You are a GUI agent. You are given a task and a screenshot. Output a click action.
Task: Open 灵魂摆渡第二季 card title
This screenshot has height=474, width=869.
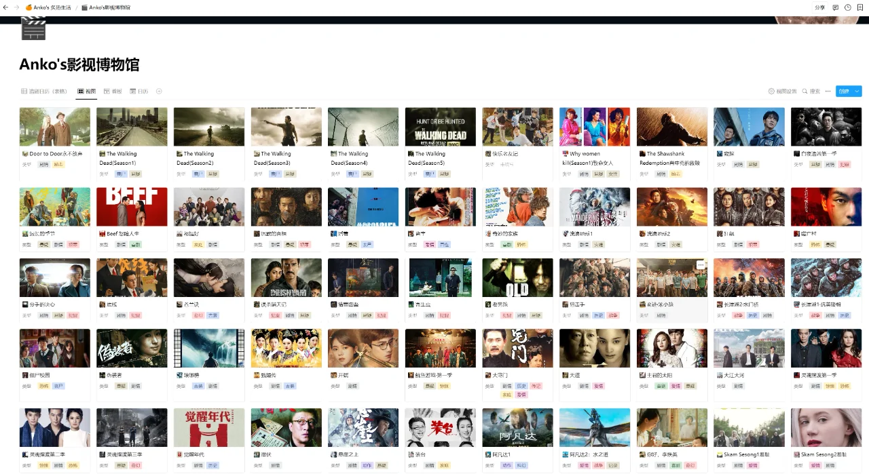[x=48, y=454]
